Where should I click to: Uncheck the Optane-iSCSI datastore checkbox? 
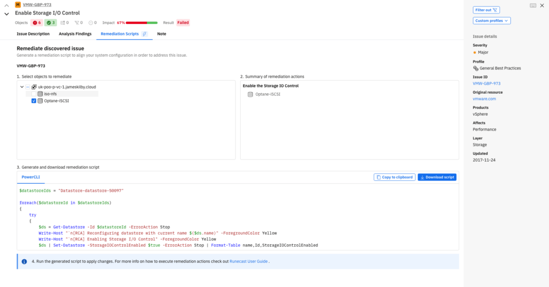[34, 101]
